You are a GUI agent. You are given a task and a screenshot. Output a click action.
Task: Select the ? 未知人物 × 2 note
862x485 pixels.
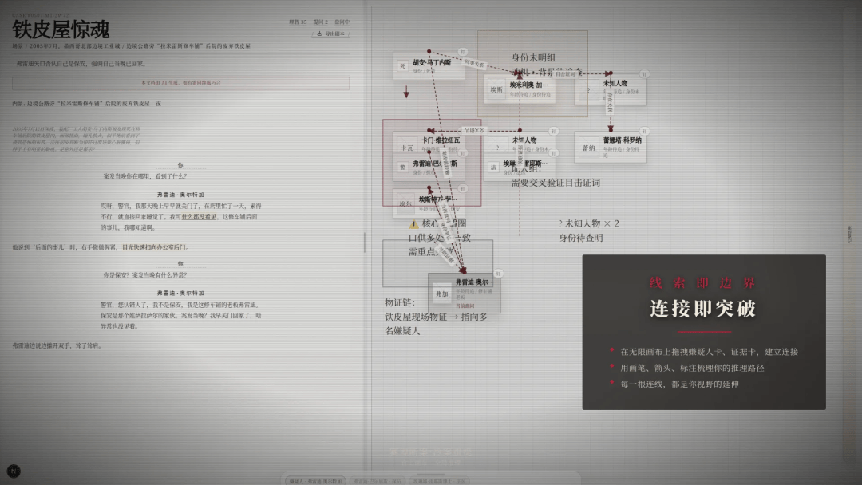pos(588,223)
